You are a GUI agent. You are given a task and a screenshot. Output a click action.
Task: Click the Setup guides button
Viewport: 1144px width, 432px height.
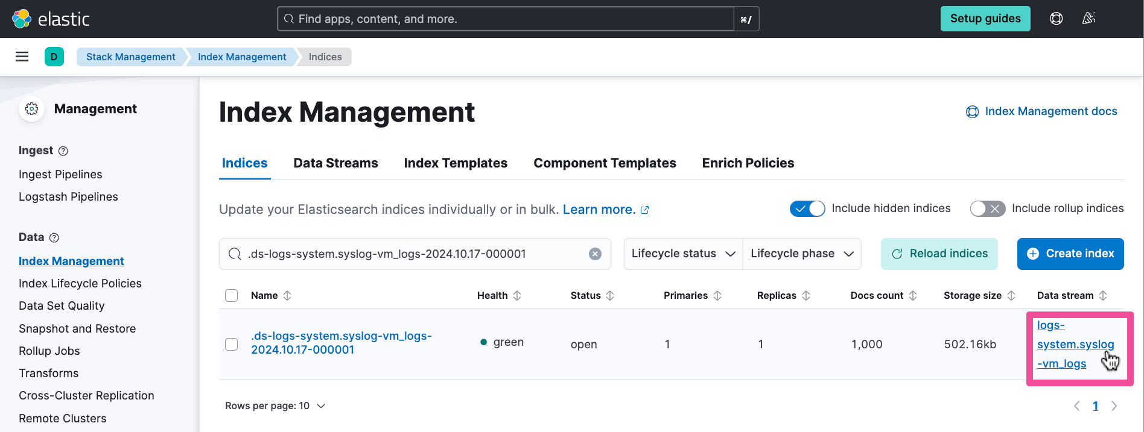pyautogui.click(x=985, y=19)
